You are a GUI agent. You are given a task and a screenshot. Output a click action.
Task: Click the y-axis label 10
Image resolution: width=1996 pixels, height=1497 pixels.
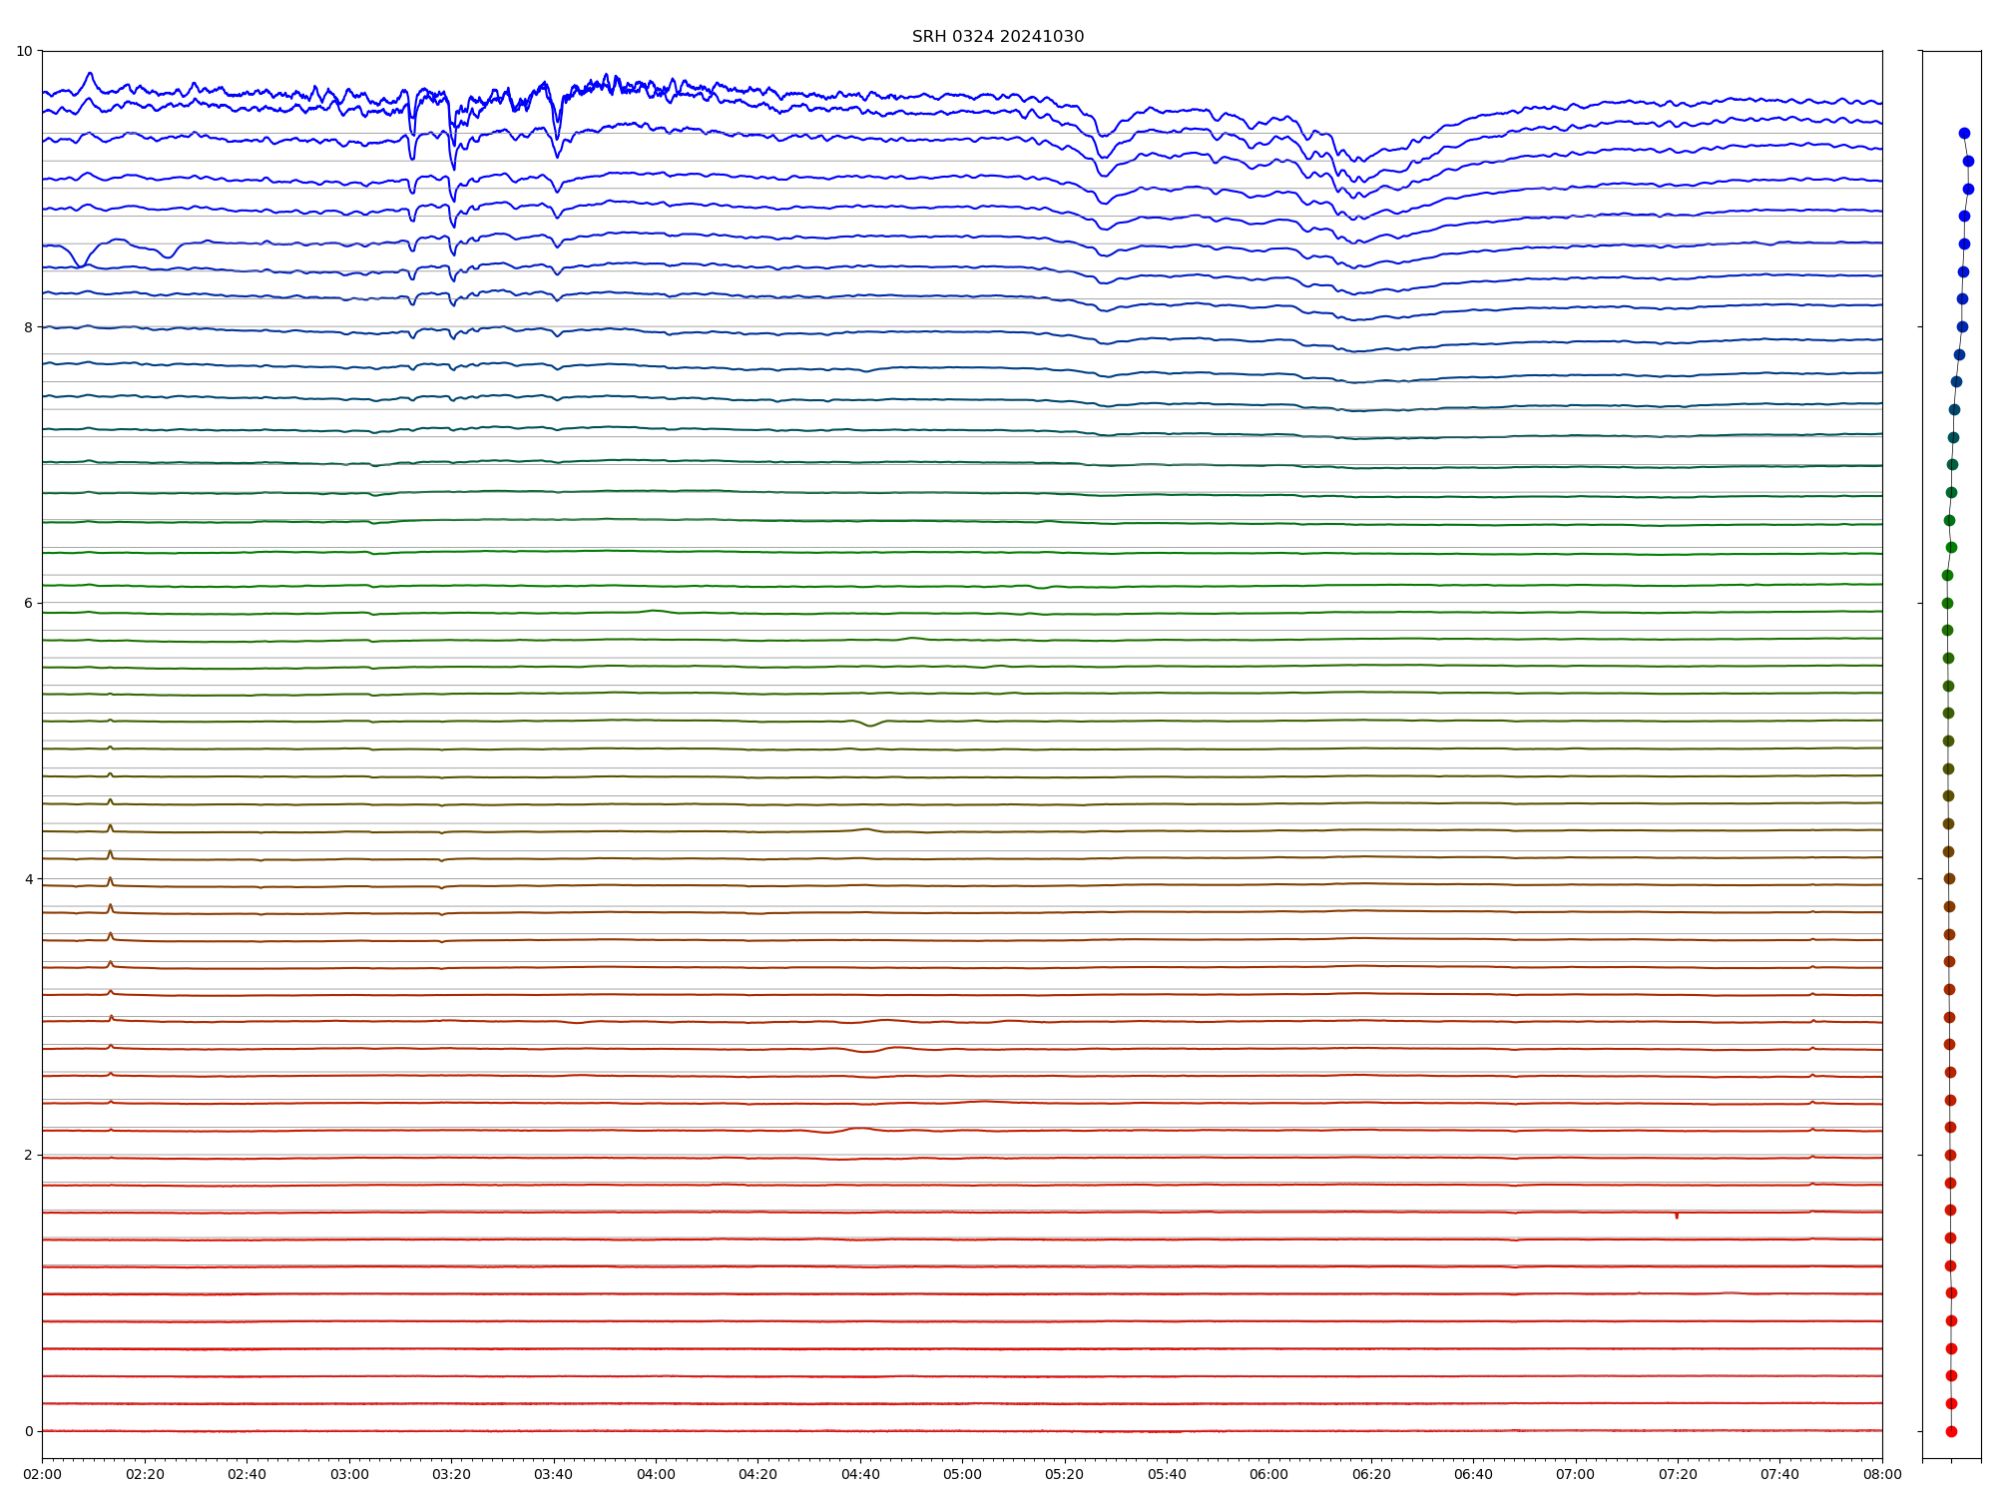point(25,51)
